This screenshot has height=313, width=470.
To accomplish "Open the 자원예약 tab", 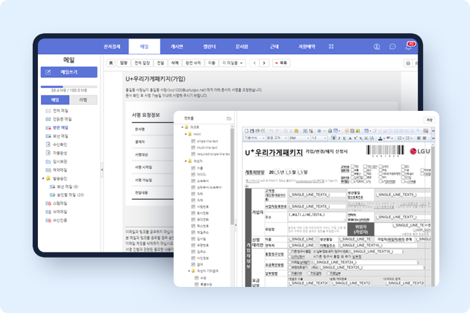I will click(x=306, y=46).
